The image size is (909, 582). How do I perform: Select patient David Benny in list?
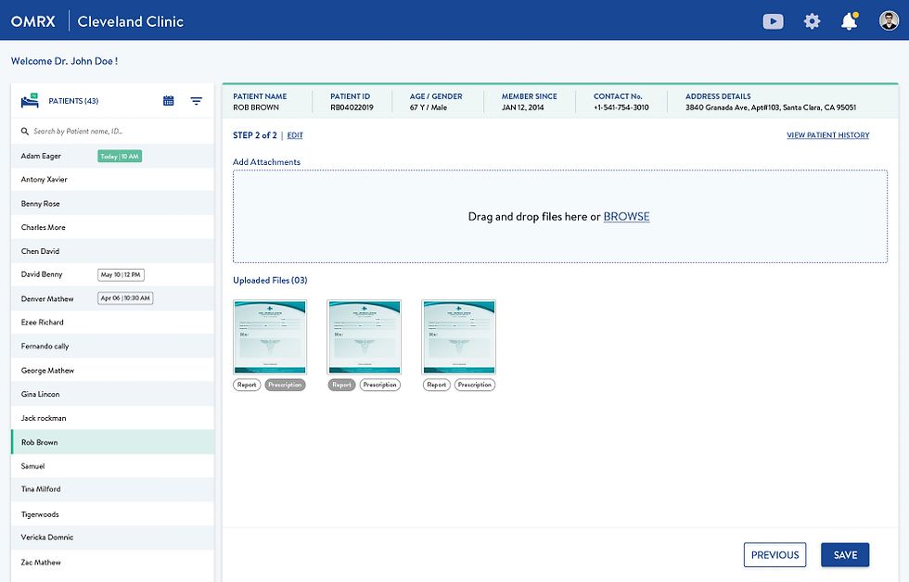[x=112, y=274]
